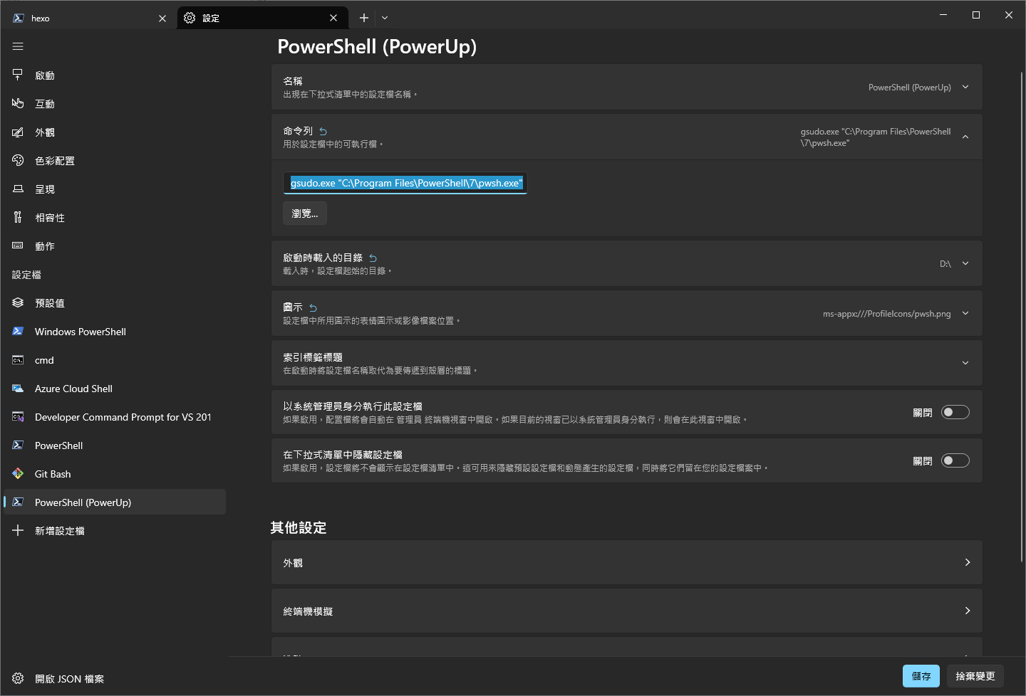Click the 呈現 rendering icon

click(x=18, y=189)
